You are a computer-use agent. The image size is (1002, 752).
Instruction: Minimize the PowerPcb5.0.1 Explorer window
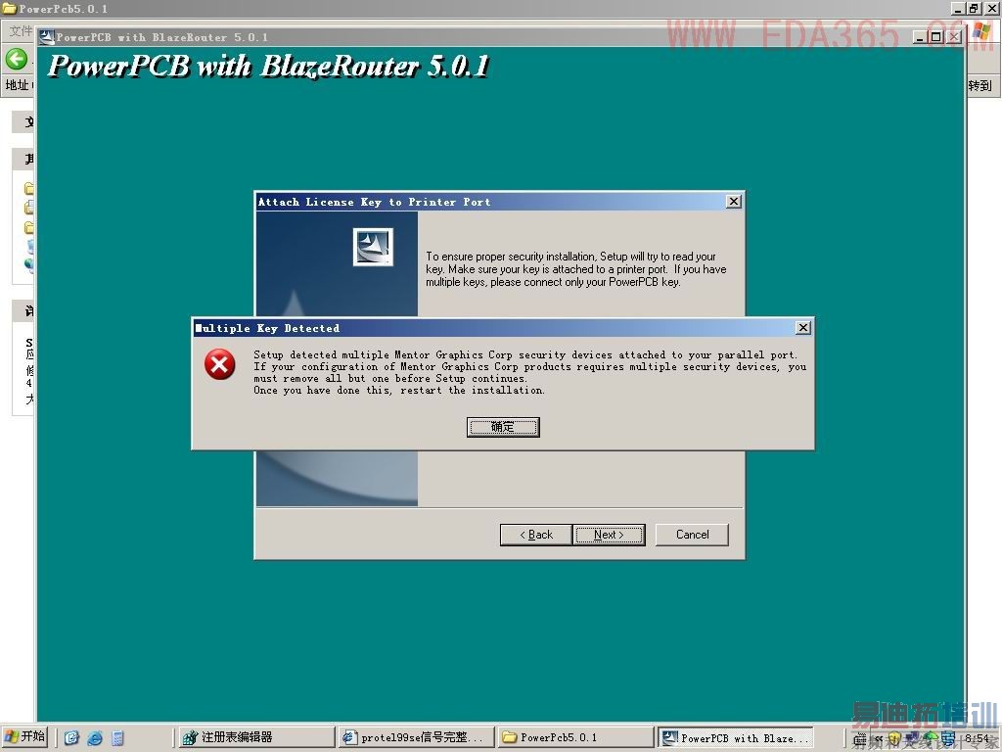click(957, 8)
